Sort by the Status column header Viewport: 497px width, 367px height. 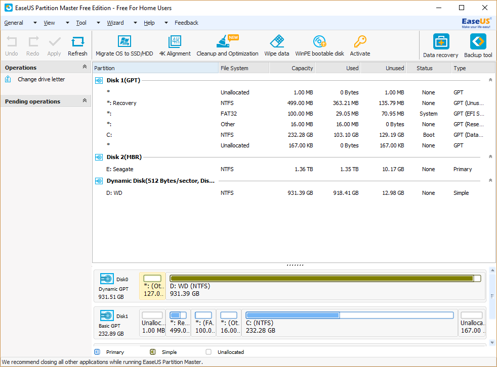[429, 68]
